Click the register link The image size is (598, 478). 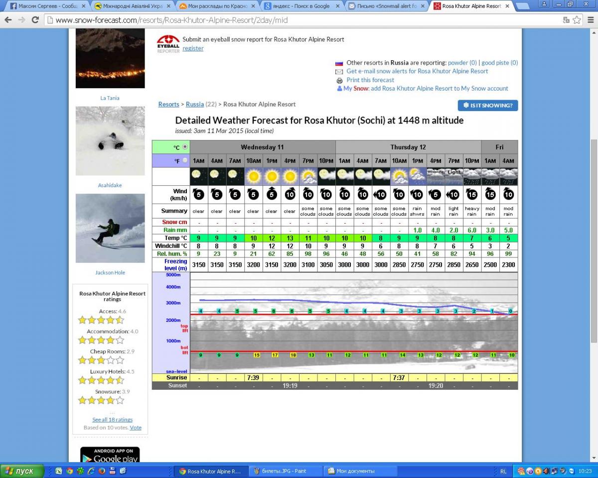(193, 48)
